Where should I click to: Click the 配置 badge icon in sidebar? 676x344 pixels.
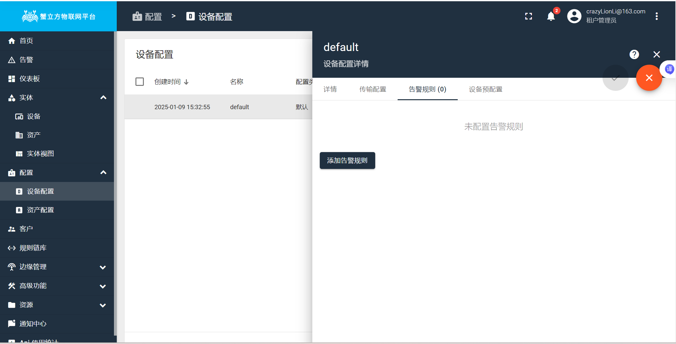click(12, 173)
